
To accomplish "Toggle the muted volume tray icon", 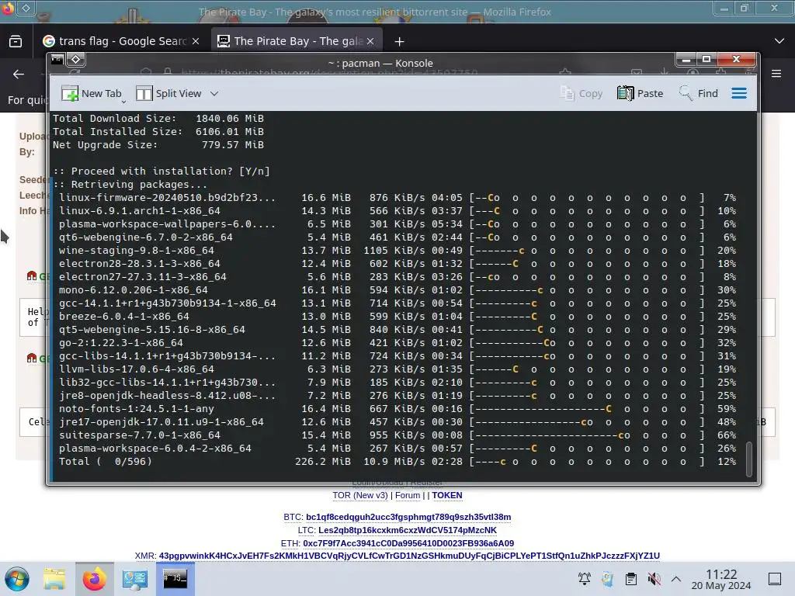I will pos(654,579).
